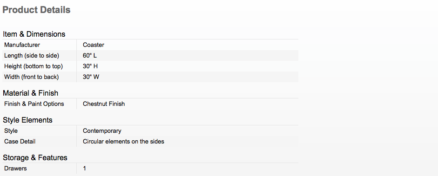Click the Style row label
The image size is (438, 176).
[11, 131]
